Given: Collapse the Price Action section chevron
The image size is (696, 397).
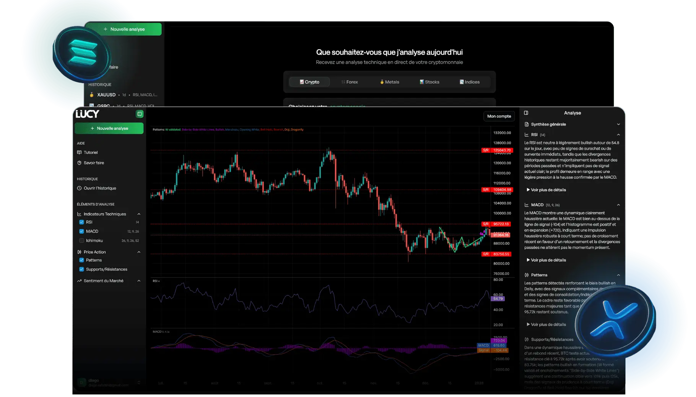Looking at the screenshot, I should [x=139, y=252].
